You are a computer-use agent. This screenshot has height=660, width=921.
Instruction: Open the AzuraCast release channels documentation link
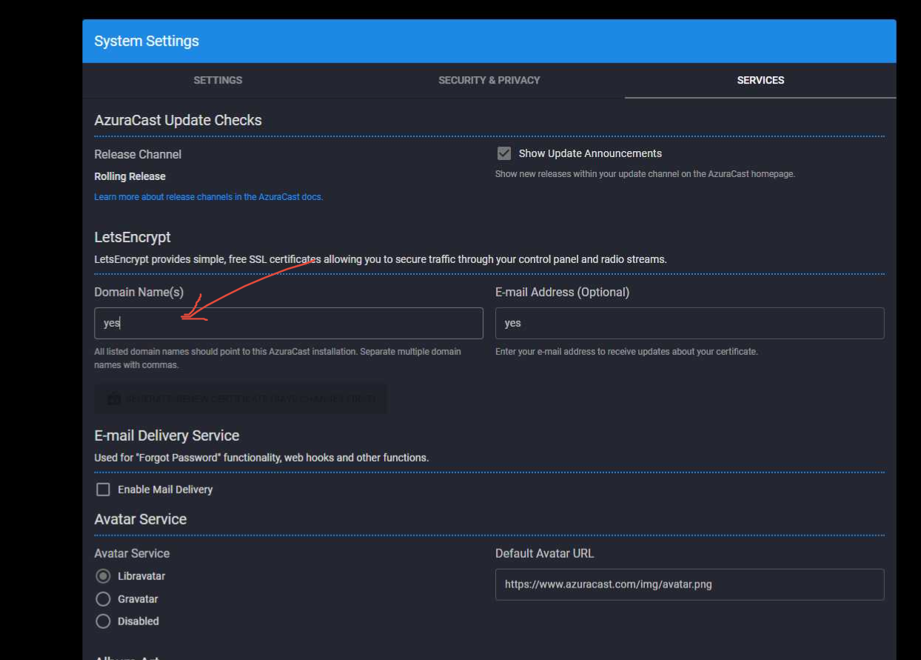pos(208,197)
